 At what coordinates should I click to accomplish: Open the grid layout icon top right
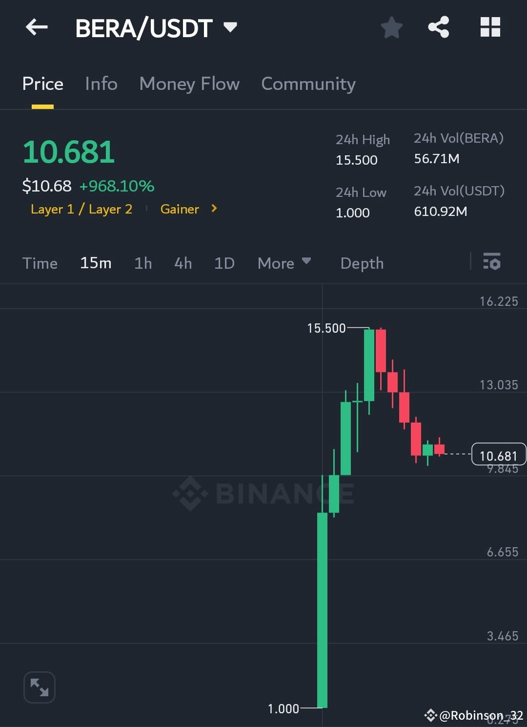[x=490, y=27]
